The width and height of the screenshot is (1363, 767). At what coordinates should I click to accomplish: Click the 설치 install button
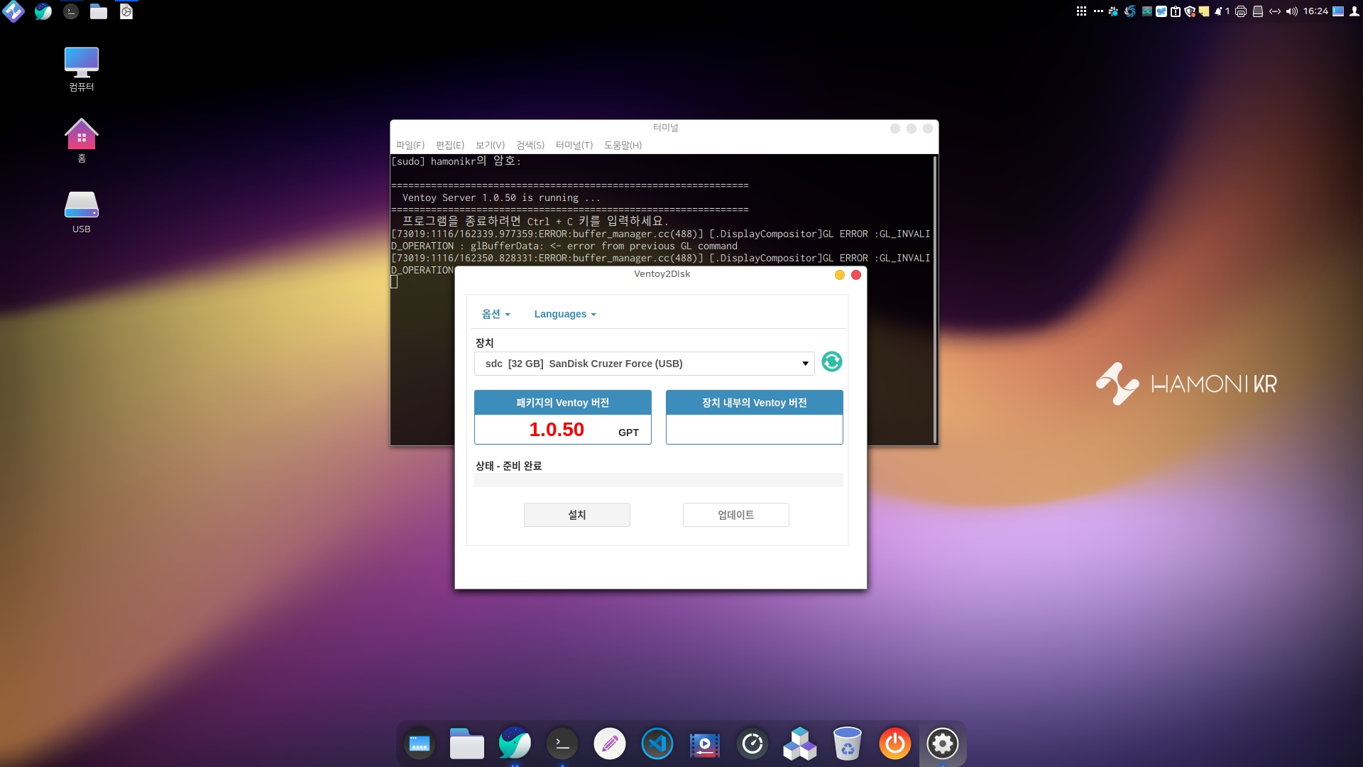click(x=576, y=515)
